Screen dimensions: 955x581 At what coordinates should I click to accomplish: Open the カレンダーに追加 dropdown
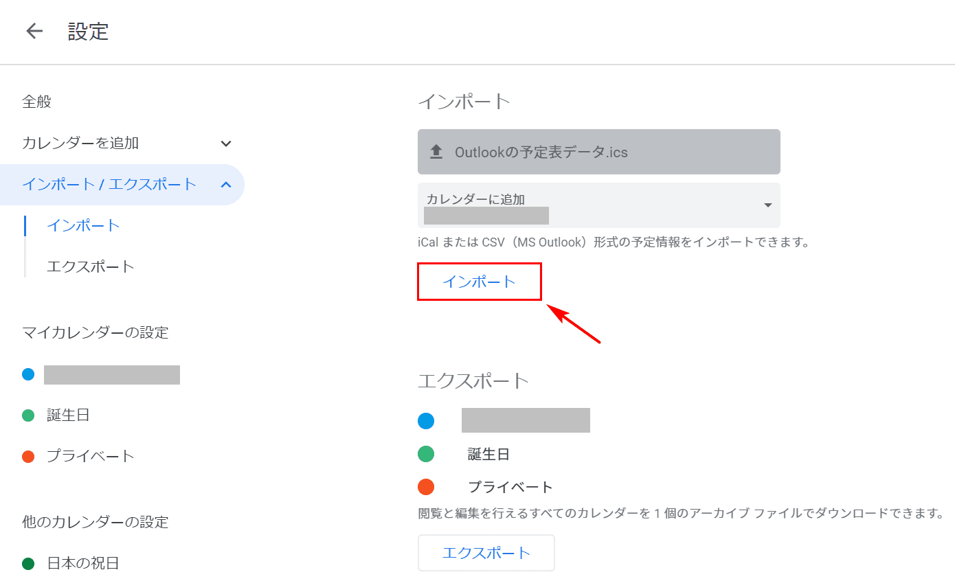pyautogui.click(x=599, y=205)
